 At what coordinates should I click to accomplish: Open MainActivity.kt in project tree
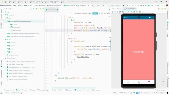[15, 27]
